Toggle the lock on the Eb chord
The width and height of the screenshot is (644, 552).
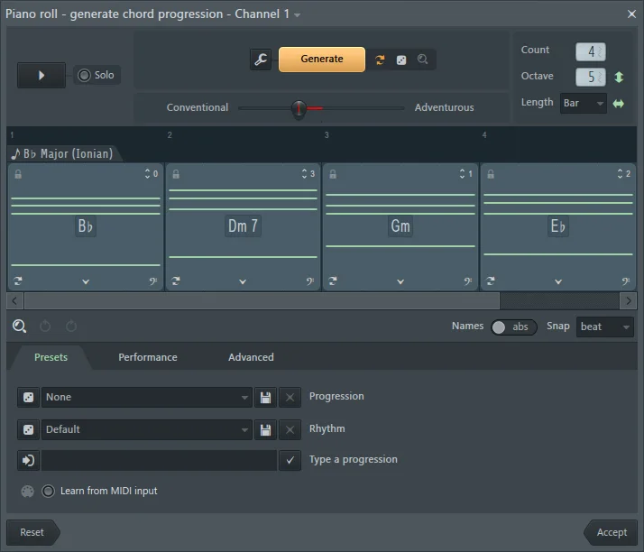point(491,174)
